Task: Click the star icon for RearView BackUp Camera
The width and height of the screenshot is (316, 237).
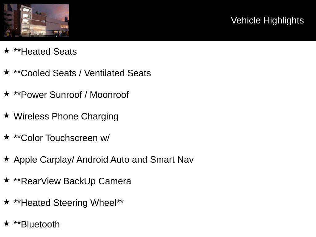Action: [6, 180]
